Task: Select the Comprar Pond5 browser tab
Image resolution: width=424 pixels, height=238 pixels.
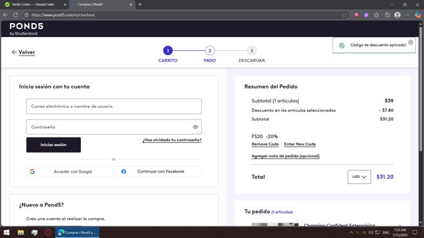Action: 103,5
